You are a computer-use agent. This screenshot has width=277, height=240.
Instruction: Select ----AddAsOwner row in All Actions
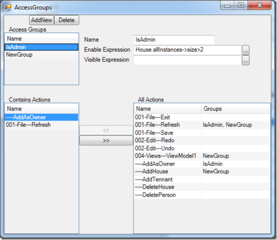coord(202,164)
